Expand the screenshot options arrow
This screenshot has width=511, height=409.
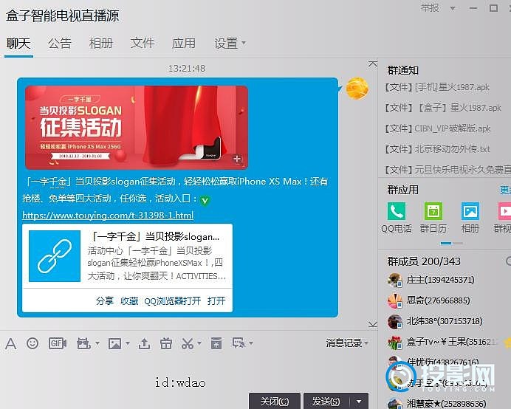(x=199, y=343)
